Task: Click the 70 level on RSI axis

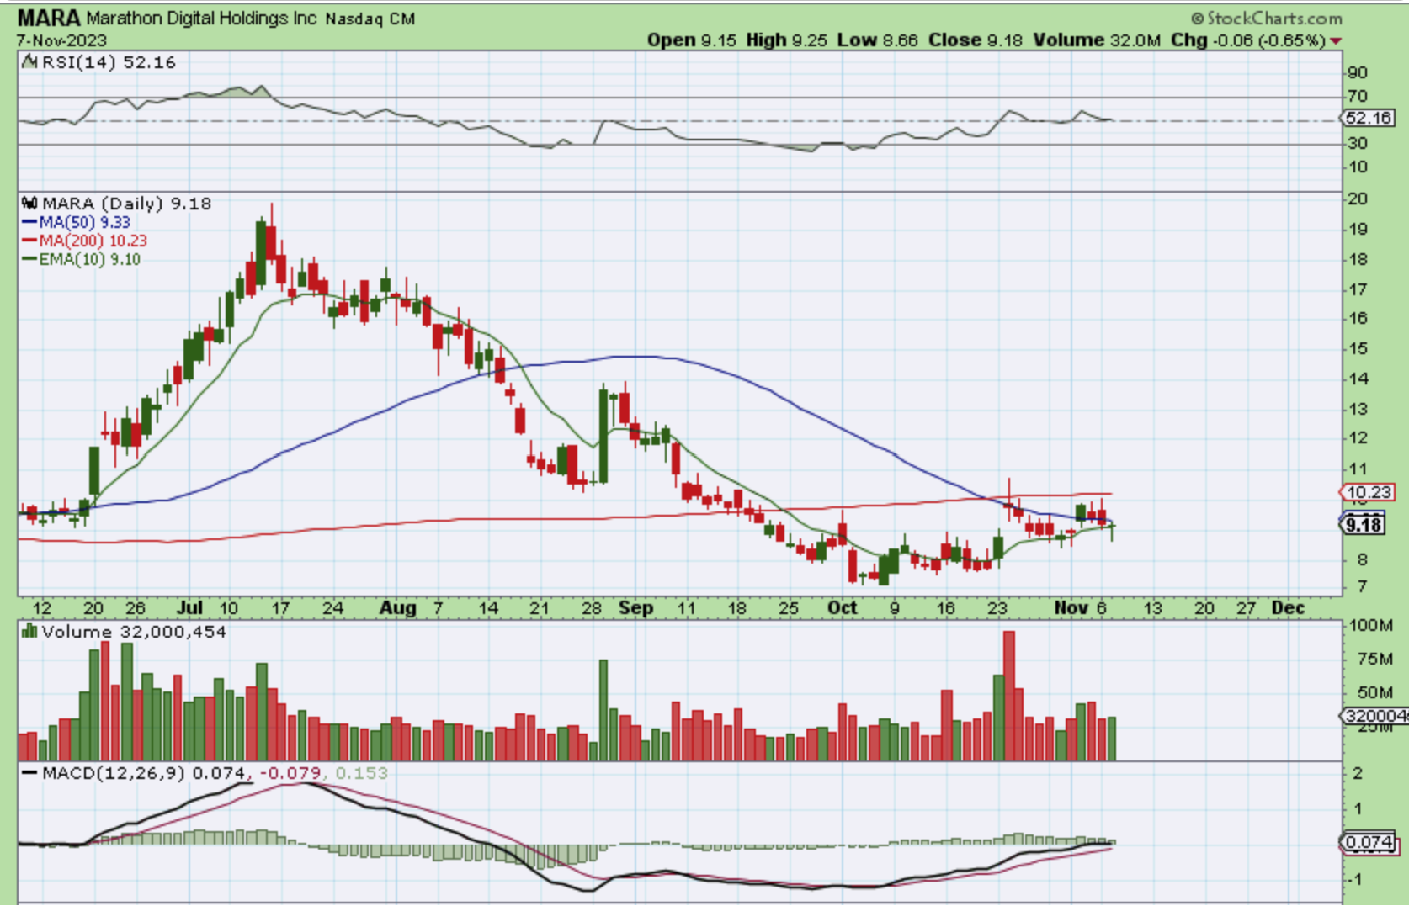Action: click(x=1357, y=96)
